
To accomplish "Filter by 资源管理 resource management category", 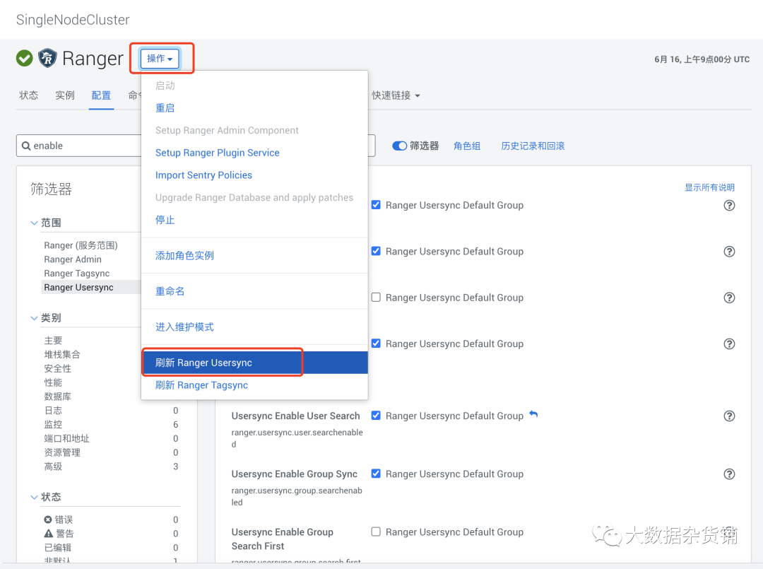I will point(62,452).
